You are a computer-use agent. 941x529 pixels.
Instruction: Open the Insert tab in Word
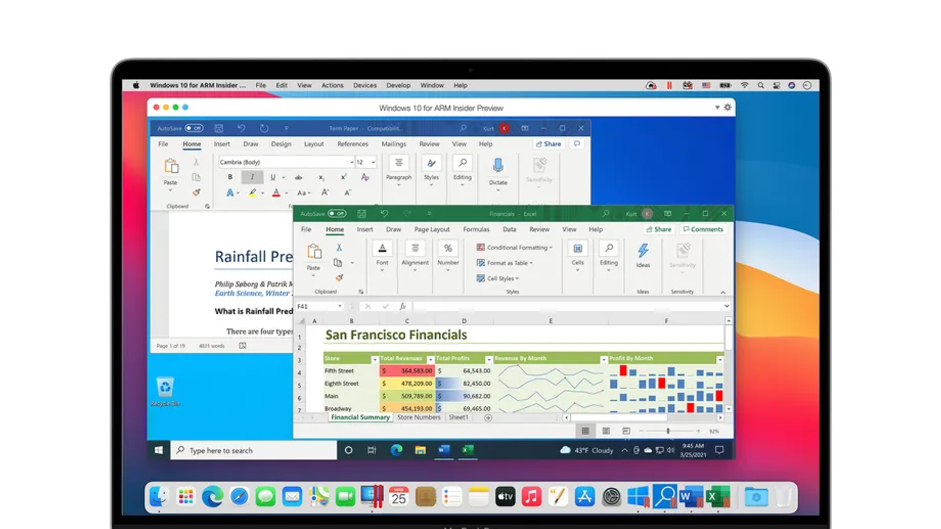coord(222,144)
